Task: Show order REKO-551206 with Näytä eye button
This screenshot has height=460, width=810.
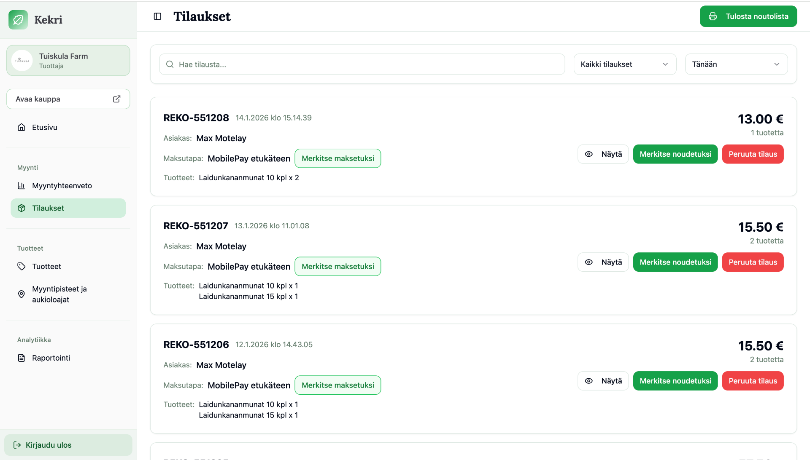Action: point(603,381)
